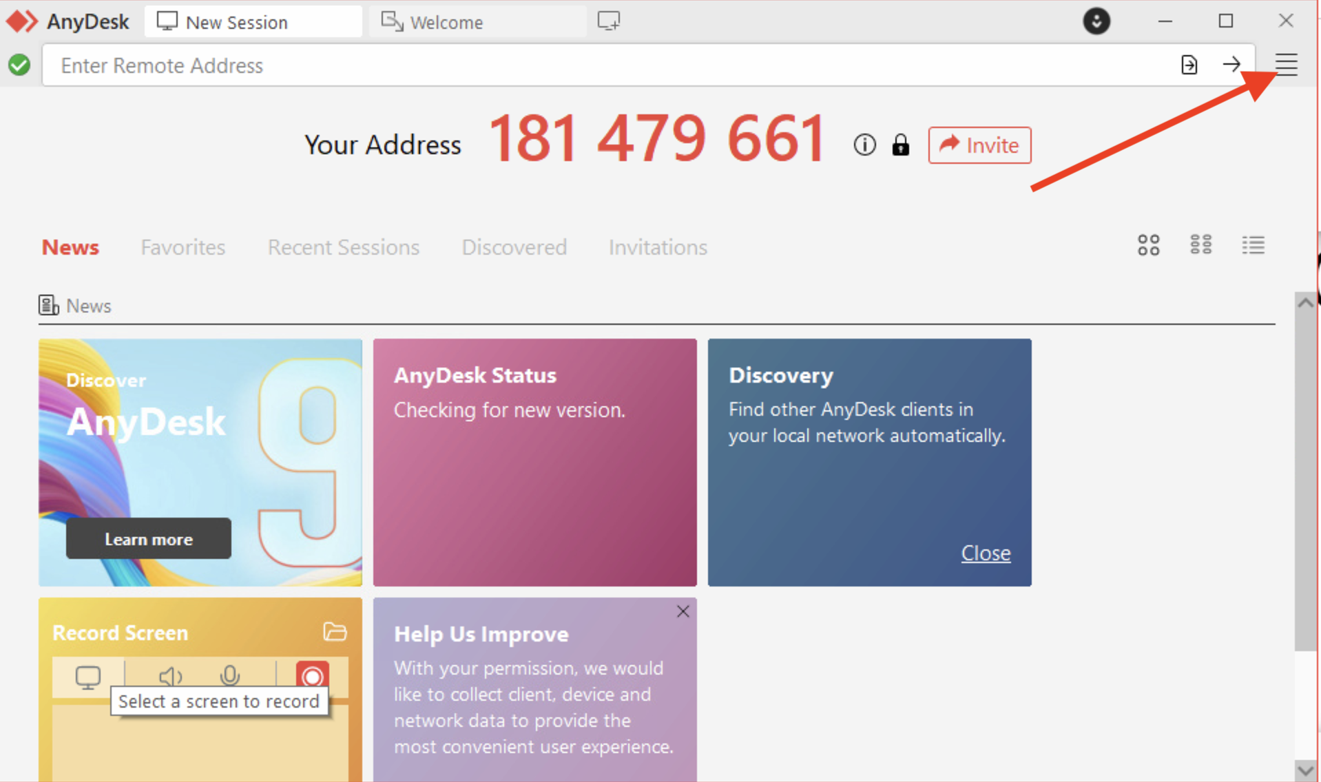Toggle microphone recording

[229, 676]
